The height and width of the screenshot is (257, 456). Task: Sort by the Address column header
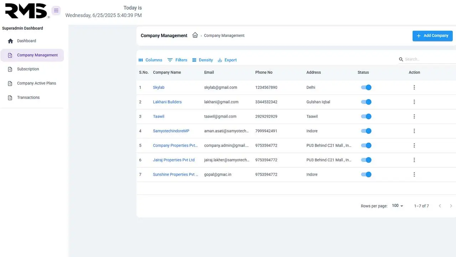313,72
